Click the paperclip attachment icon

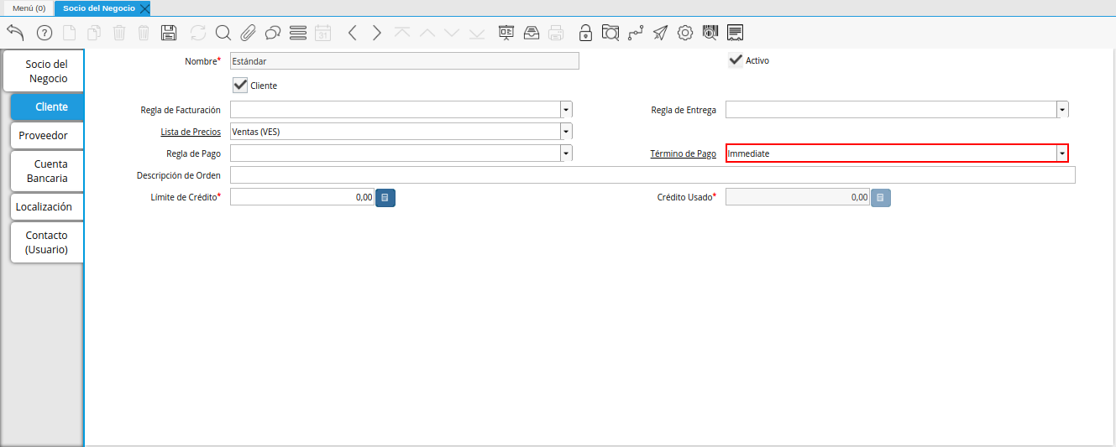coord(248,33)
